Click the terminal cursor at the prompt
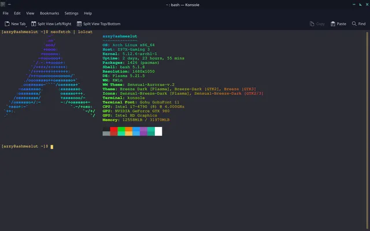The height and width of the screenshot is (231, 370). point(52,147)
